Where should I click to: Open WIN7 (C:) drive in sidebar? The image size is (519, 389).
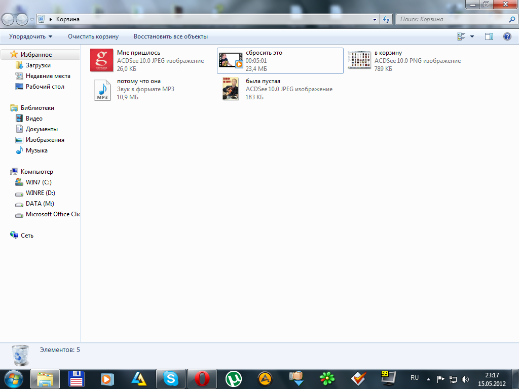coord(39,182)
